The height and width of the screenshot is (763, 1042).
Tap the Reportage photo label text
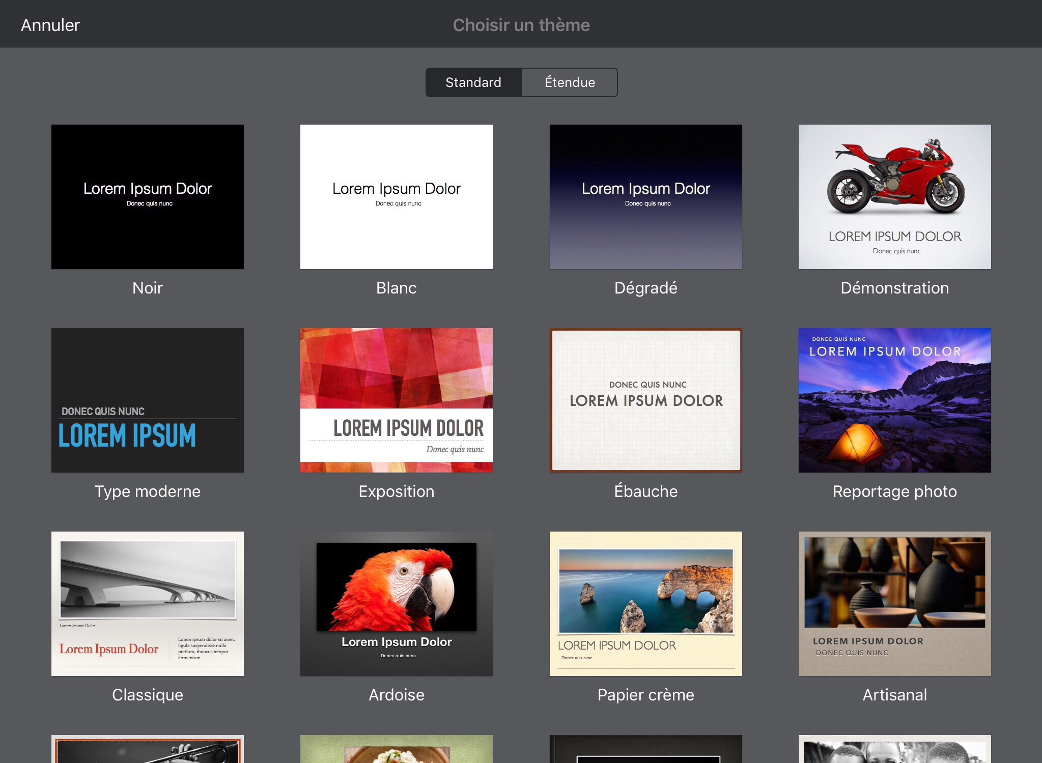894,491
